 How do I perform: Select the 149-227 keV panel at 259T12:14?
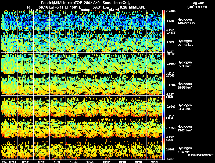coord(9,21)
